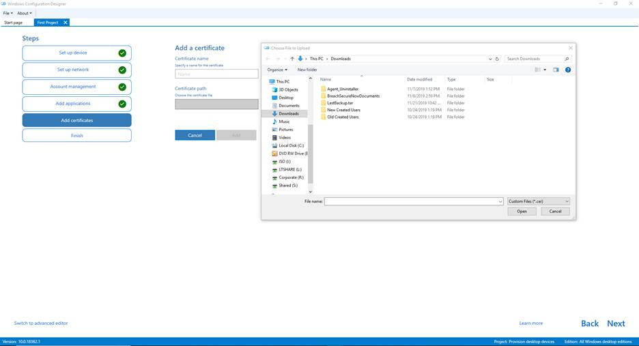
Task: Click the Next button
Action: tap(616, 323)
